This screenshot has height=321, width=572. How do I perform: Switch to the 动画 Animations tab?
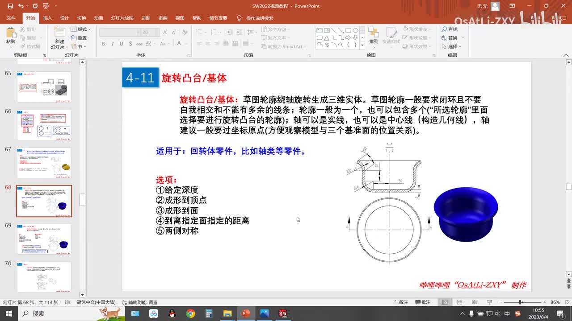click(x=99, y=18)
